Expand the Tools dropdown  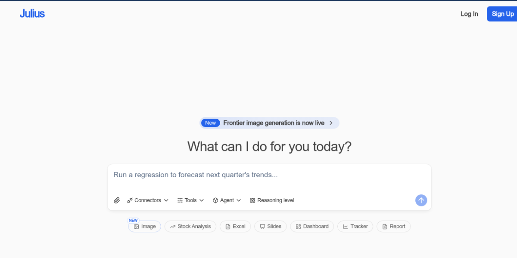190,200
